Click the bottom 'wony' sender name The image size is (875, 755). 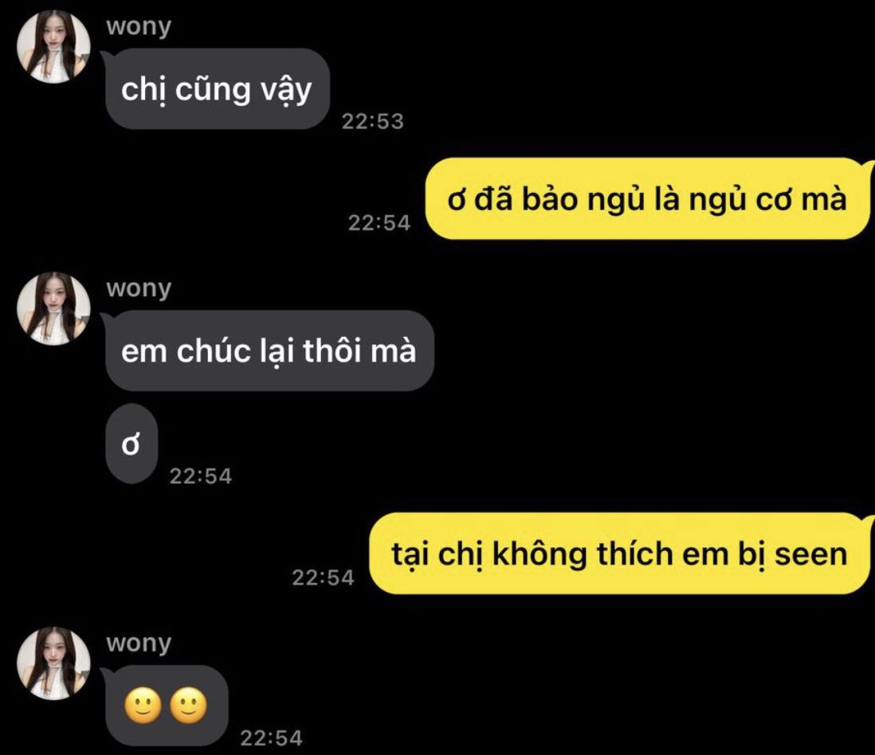click(x=139, y=643)
